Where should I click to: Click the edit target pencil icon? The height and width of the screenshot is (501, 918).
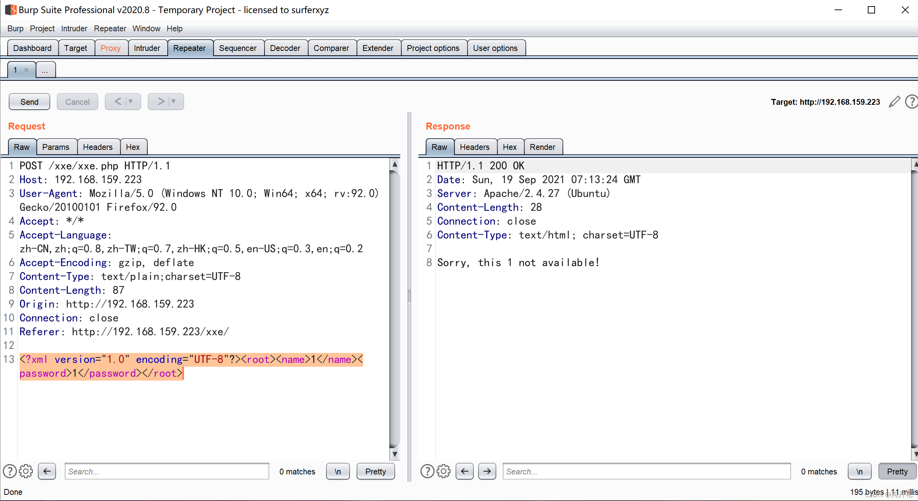click(894, 102)
